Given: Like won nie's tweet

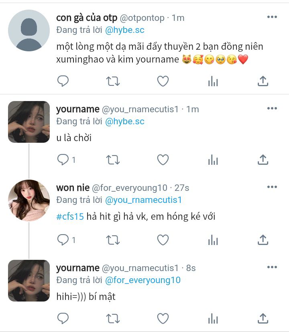Looking at the screenshot, I should 163,240.
